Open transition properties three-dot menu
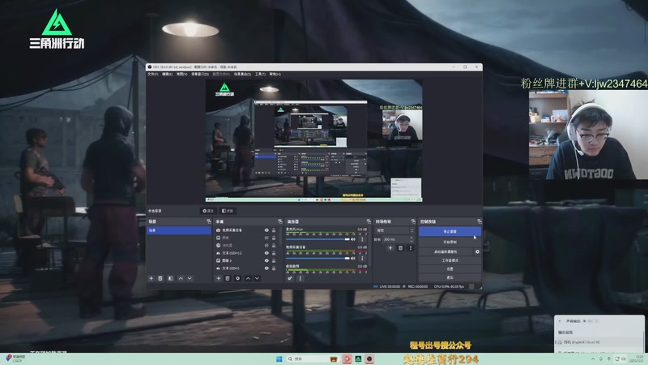The width and height of the screenshot is (648, 365). coord(411,248)
